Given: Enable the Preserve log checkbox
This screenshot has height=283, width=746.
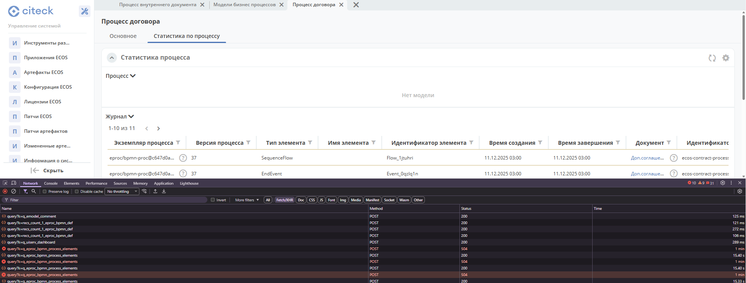Looking at the screenshot, I should pos(45,191).
